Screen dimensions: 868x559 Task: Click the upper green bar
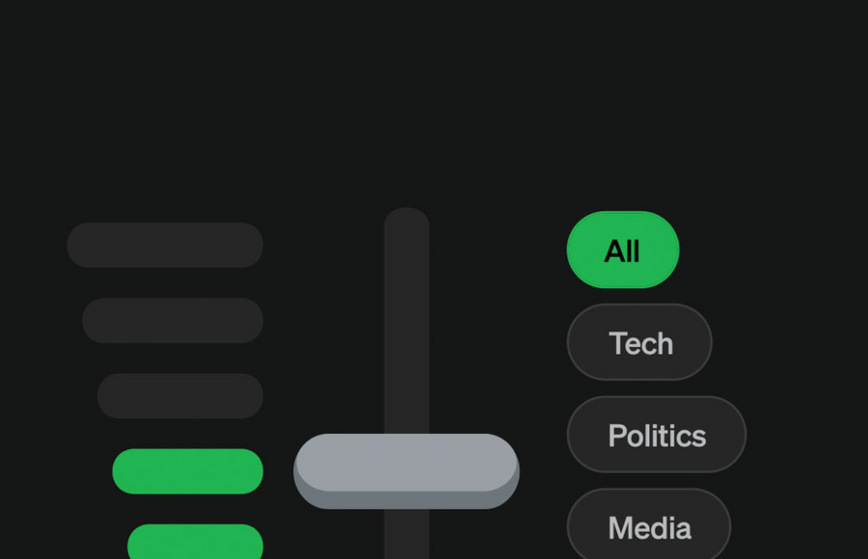pos(188,471)
